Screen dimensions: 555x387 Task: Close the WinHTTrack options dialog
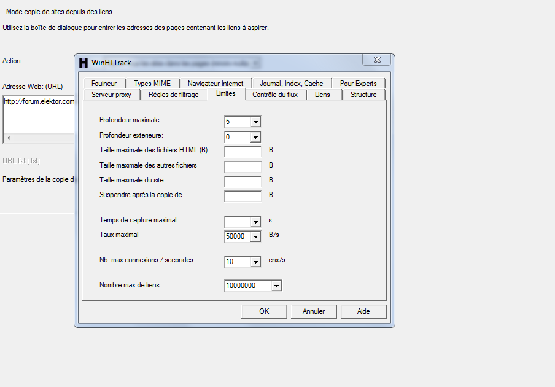376,60
